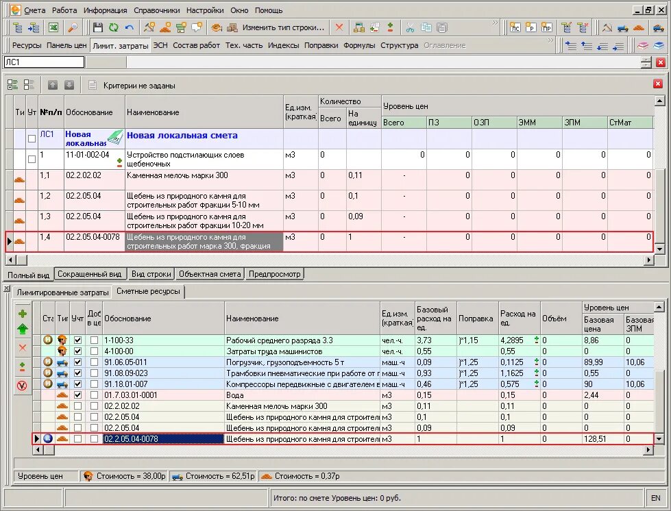Expand the first toolbar overflow chevron
Screen dimensions: 671x511
[495, 23]
